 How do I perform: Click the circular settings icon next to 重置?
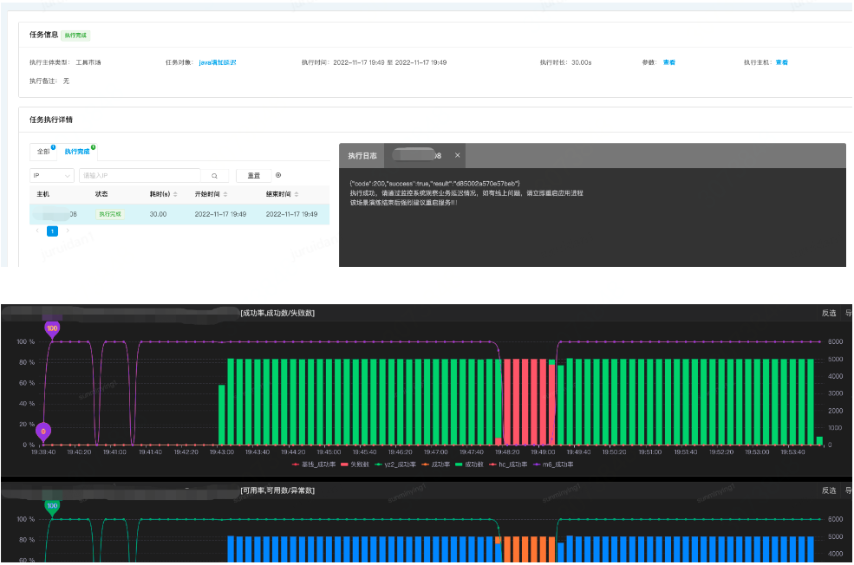[x=278, y=175]
